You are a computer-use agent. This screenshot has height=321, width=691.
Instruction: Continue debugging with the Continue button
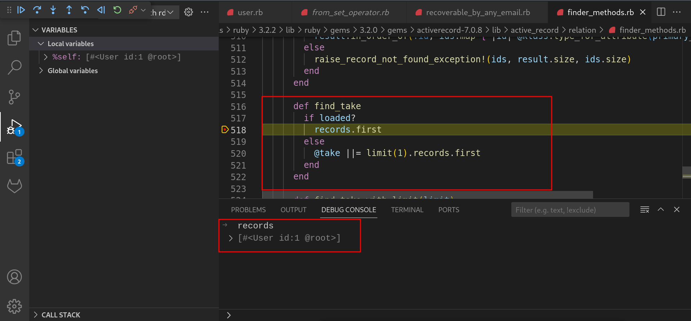coord(21,10)
